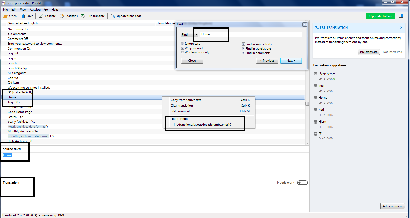
Task: Click the Pre-translate button in sidebar
Action: tap(369, 52)
